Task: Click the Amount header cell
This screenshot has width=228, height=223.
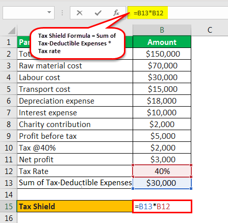Action: (x=162, y=42)
